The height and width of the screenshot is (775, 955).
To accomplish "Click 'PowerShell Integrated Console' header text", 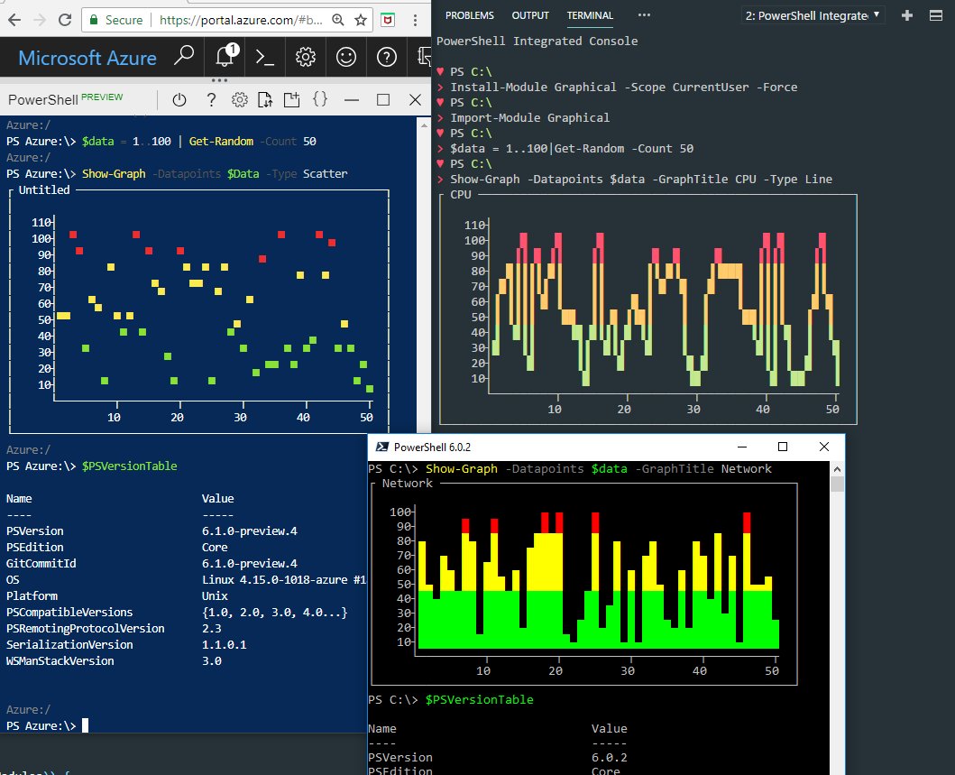I will [x=537, y=41].
